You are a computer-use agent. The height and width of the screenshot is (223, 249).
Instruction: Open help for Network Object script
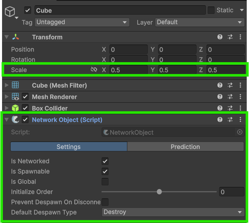tap(220, 119)
